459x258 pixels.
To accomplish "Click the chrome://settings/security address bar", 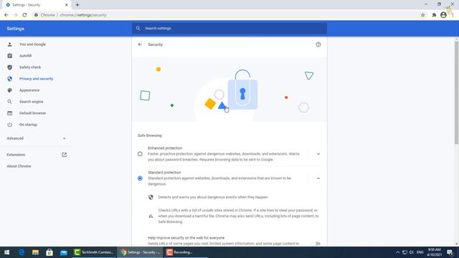I will [x=83, y=15].
